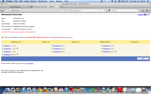Launch Microsoft Excel from the dock
The width and height of the screenshot is (151, 94).
click(93, 90)
